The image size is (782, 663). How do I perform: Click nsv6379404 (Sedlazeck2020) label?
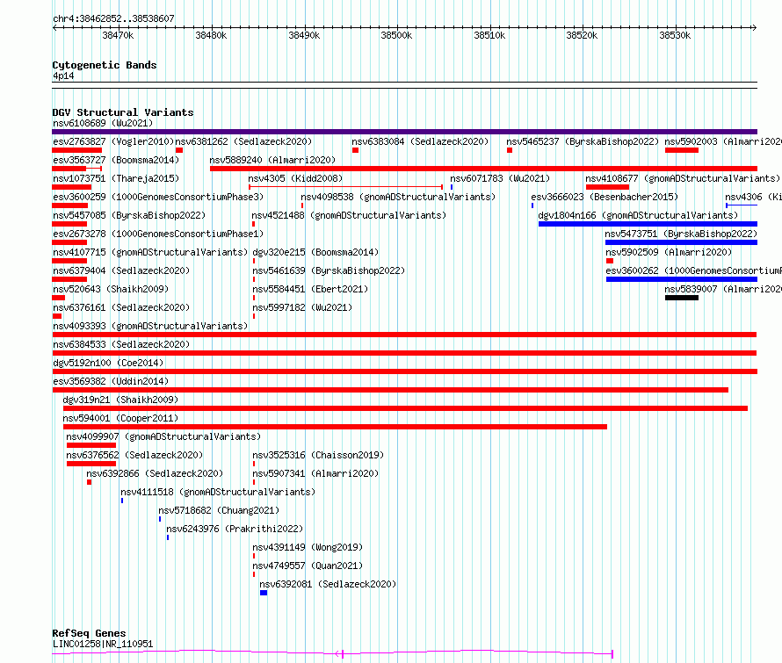pos(121,270)
